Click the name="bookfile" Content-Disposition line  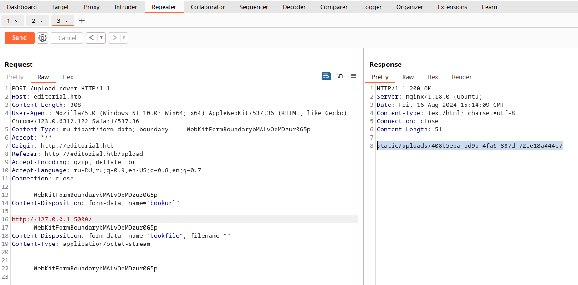click(x=121, y=235)
